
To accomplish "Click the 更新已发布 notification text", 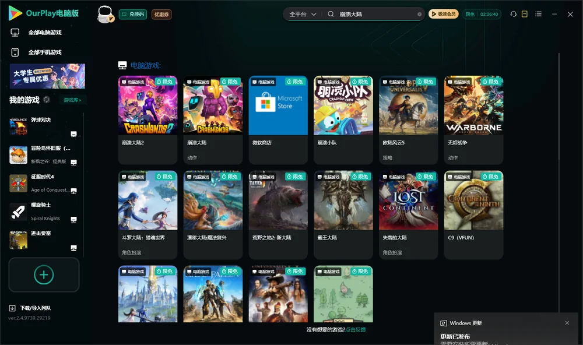I will pos(455,336).
